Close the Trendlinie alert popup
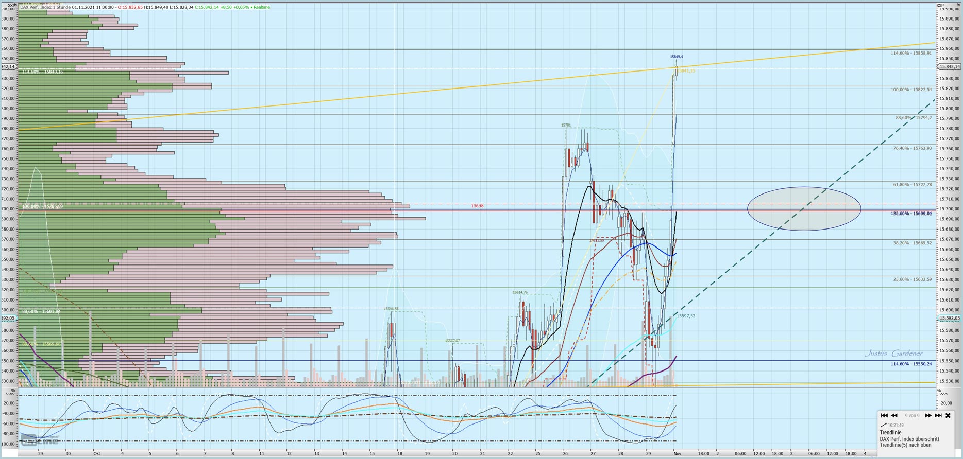This screenshot has width=963, height=459. (948, 416)
